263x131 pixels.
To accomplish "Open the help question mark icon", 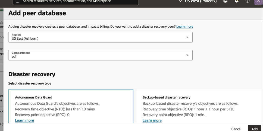I will pyautogui.click(x=248, y=1).
